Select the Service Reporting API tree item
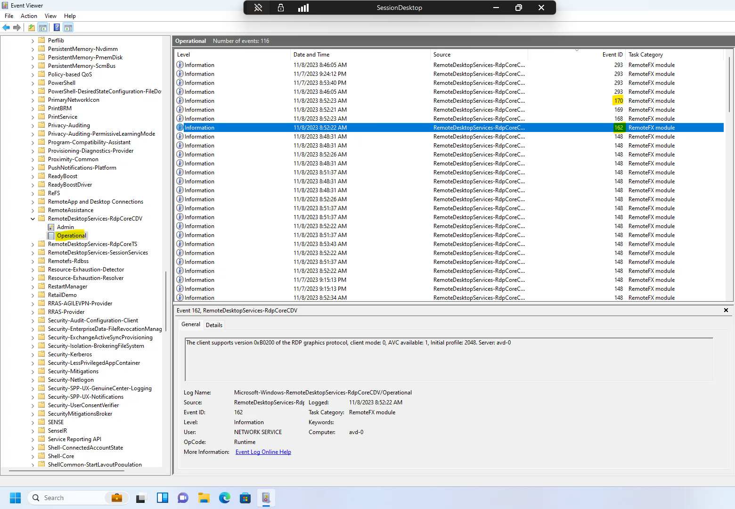This screenshot has width=735, height=509. tap(74, 439)
